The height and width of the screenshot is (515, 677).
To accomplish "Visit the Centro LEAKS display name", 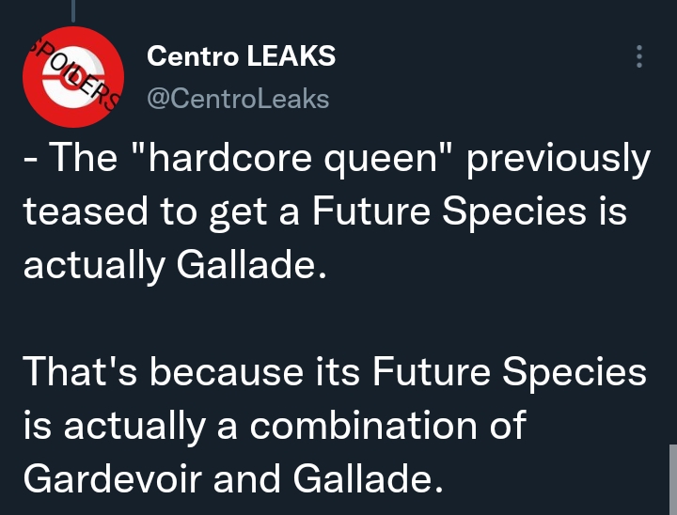I will pos(241,56).
